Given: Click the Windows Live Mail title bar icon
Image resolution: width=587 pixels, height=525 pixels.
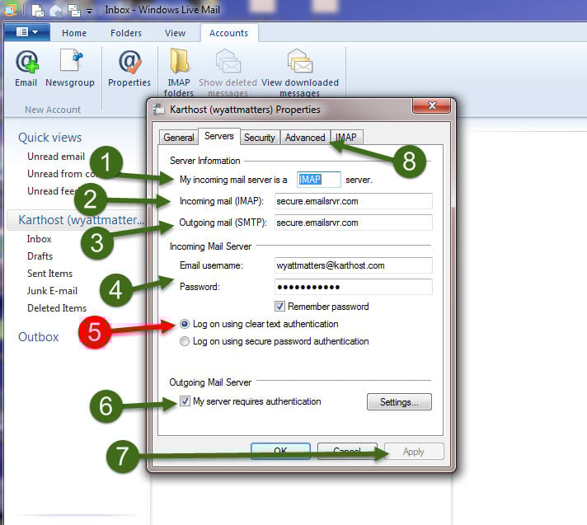Looking at the screenshot, I should coord(10,9).
